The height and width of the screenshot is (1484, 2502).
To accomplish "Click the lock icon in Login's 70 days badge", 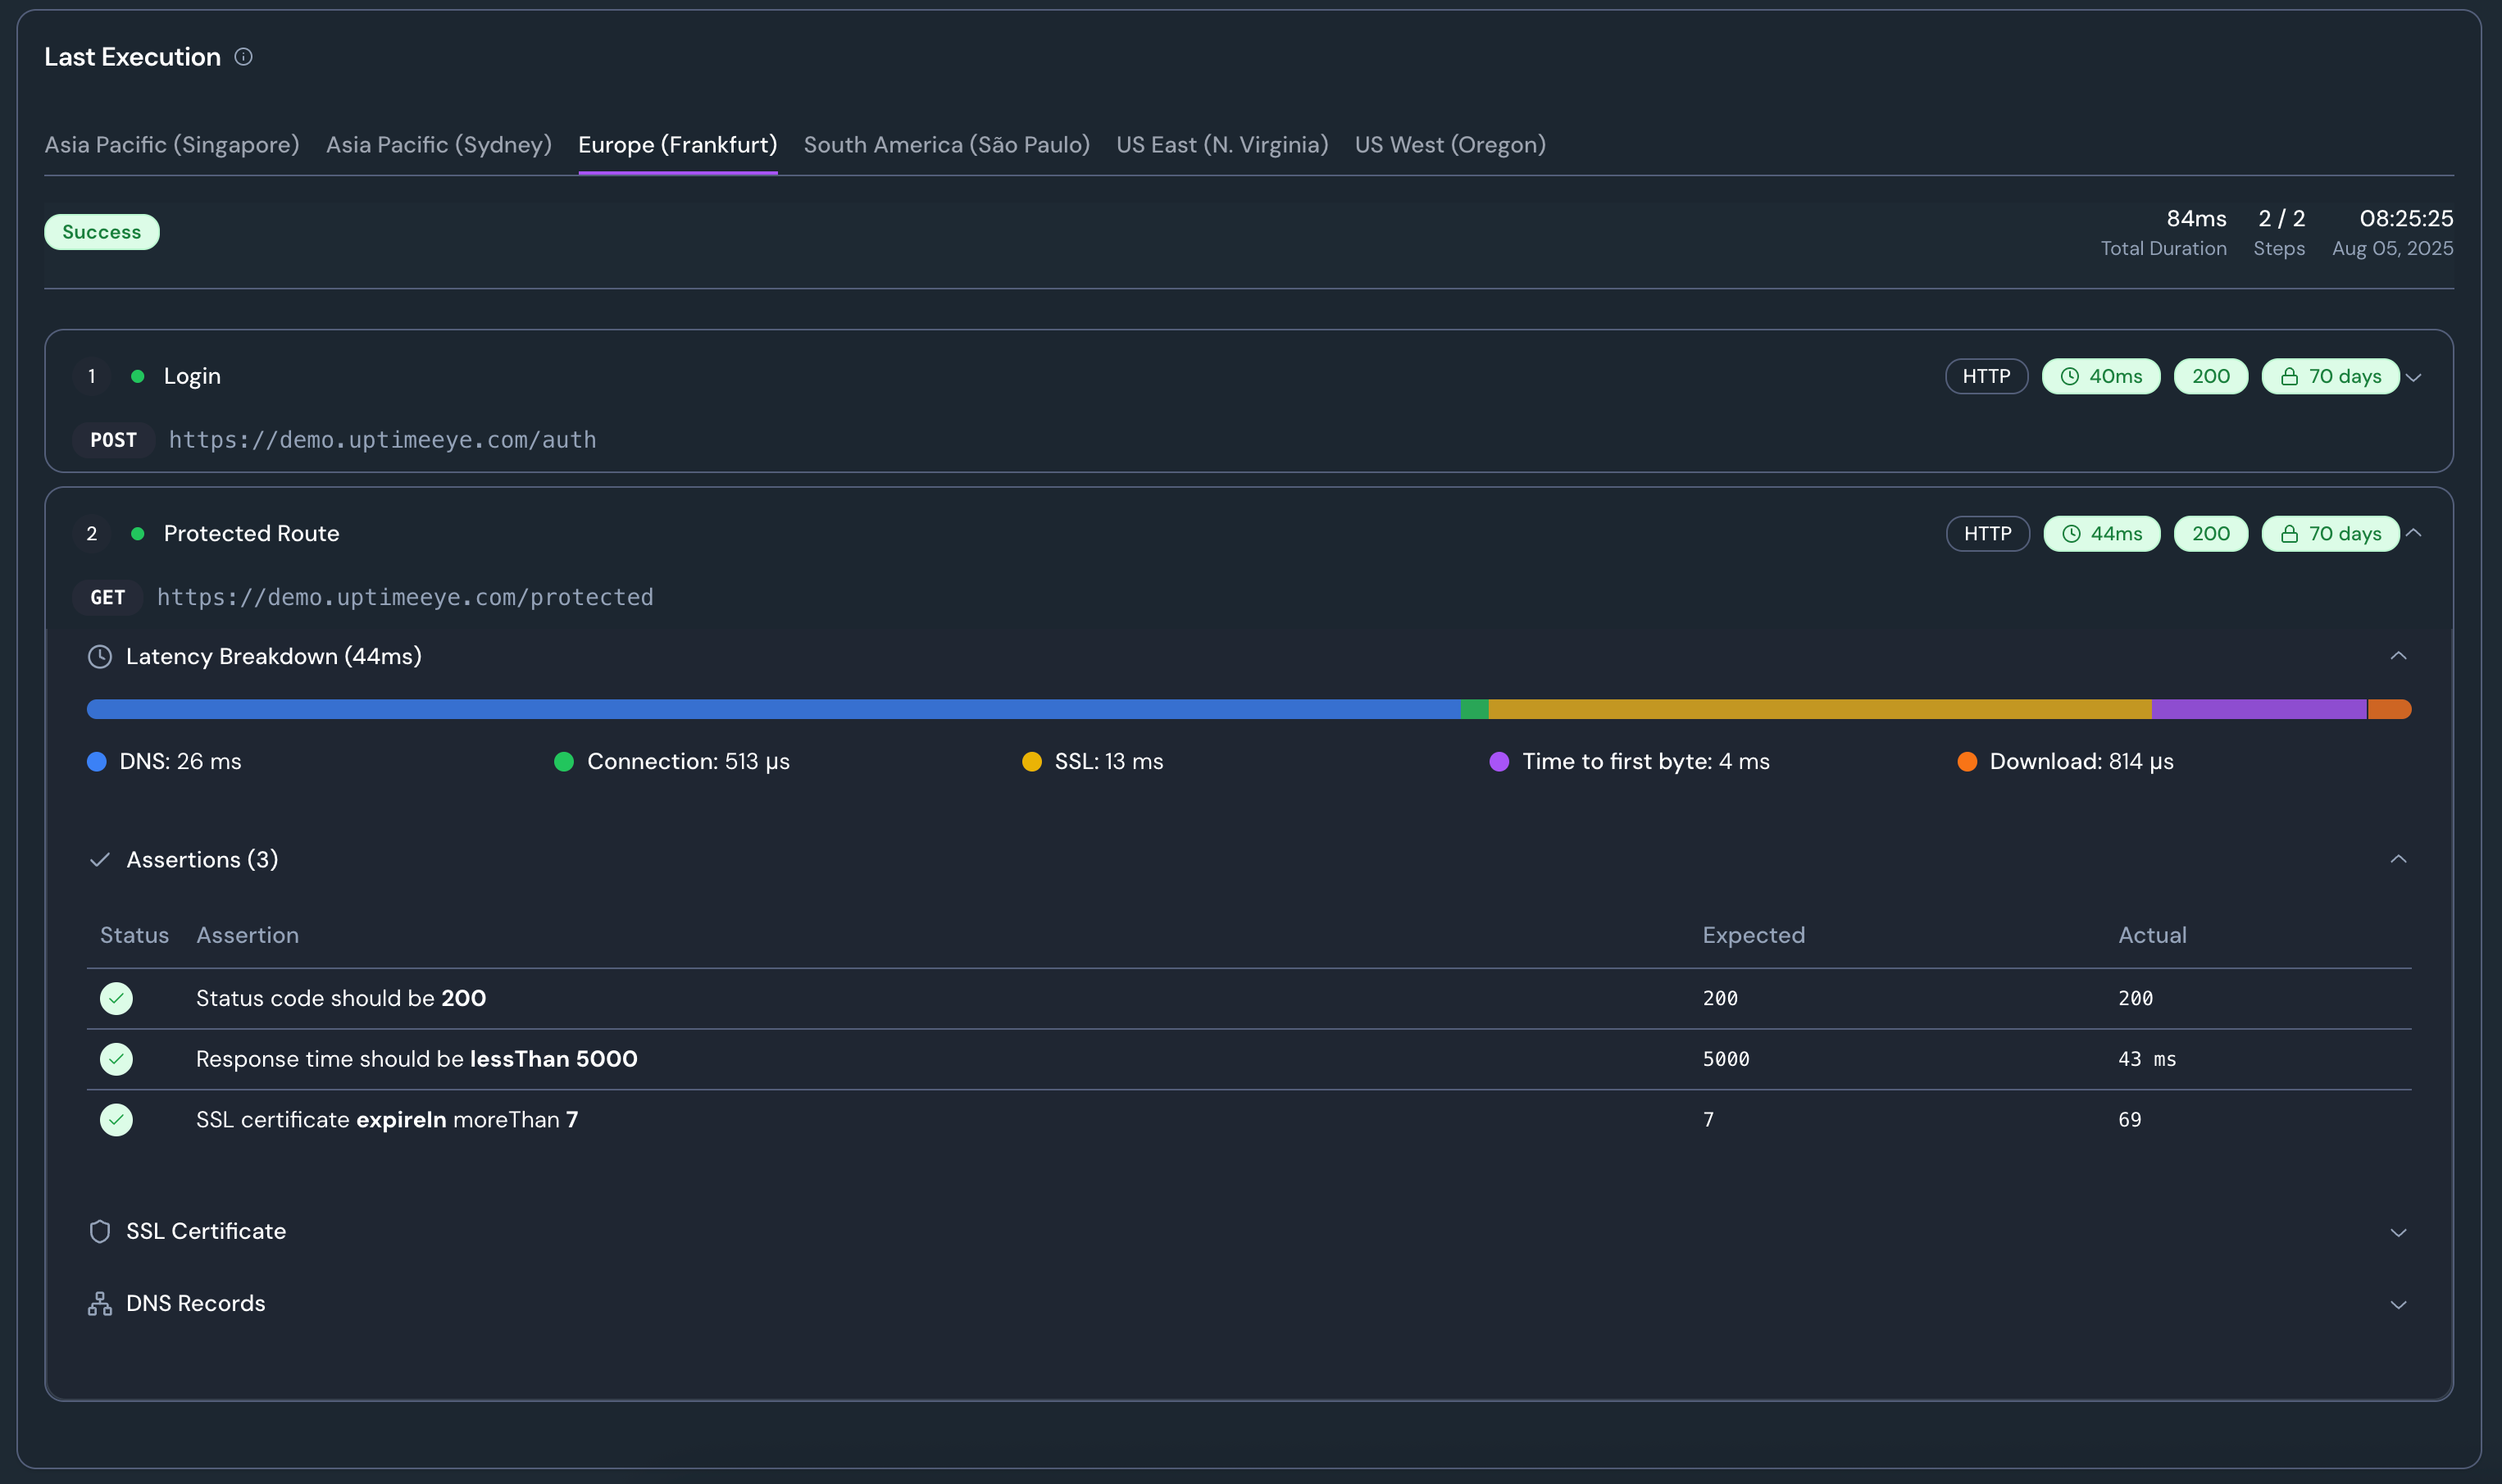I will point(2289,377).
